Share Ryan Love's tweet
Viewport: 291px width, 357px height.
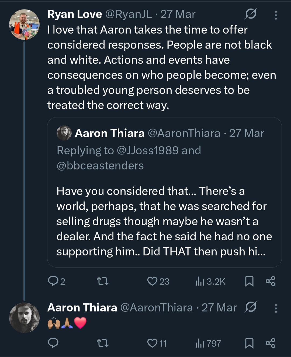(271, 281)
